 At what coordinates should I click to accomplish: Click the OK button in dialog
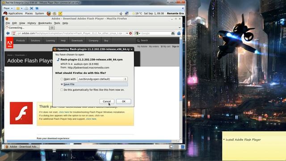pos(124,102)
